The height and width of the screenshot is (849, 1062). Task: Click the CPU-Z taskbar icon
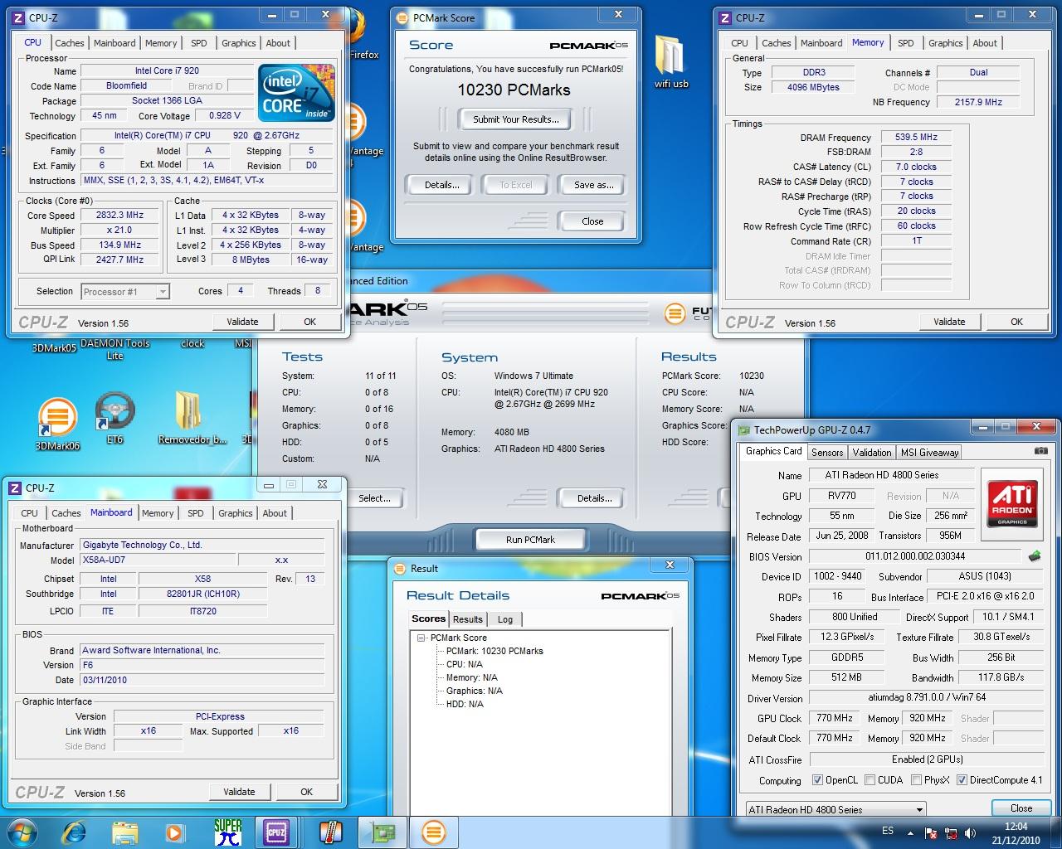coord(276,832)
